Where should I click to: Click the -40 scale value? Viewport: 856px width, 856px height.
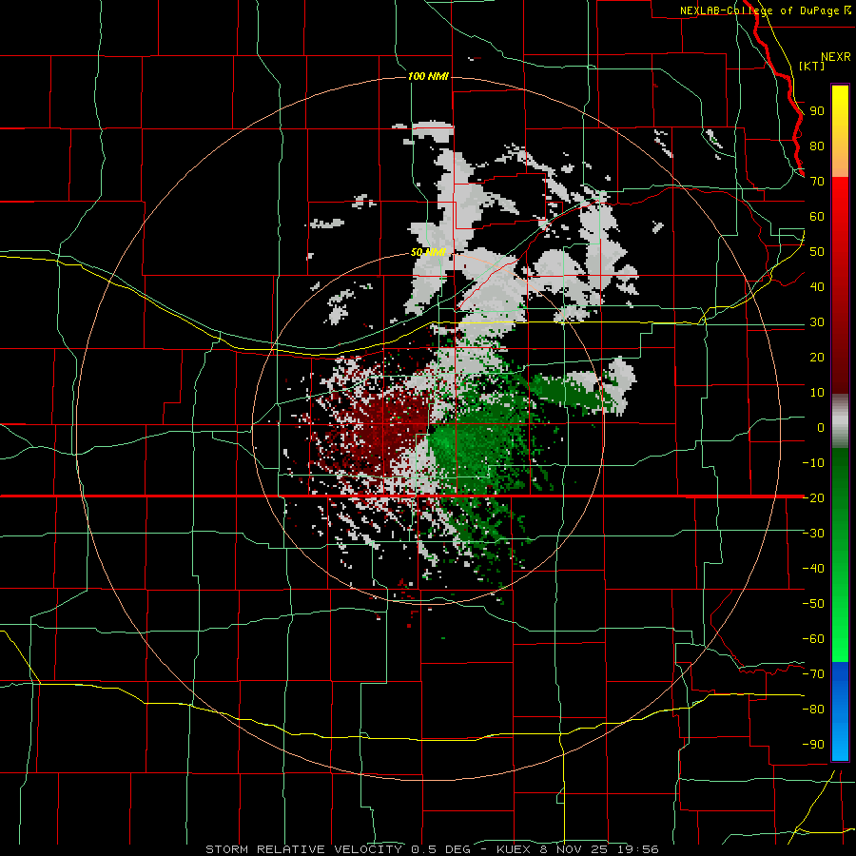point(813,569)
